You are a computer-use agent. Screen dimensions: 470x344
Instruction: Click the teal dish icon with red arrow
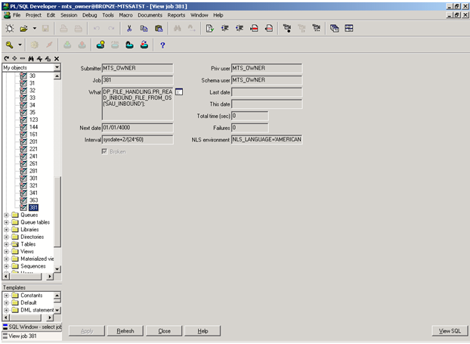pos(144,45)
